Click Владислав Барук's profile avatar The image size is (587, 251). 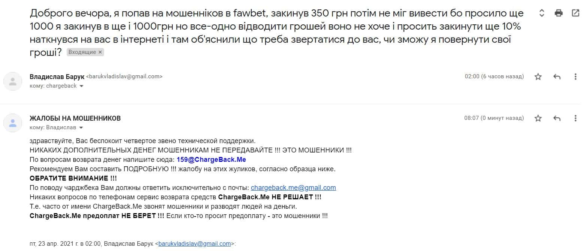(13, 81)
